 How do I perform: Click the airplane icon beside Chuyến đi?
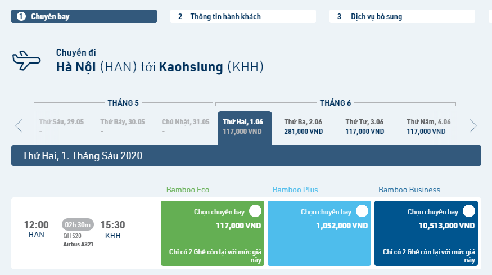pyautogui.click(x=26, y=60)
